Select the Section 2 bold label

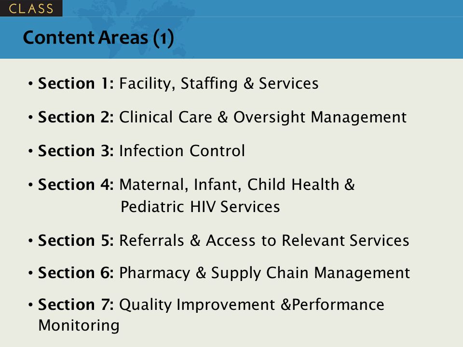pyautogui.click(x=76, y=117)
